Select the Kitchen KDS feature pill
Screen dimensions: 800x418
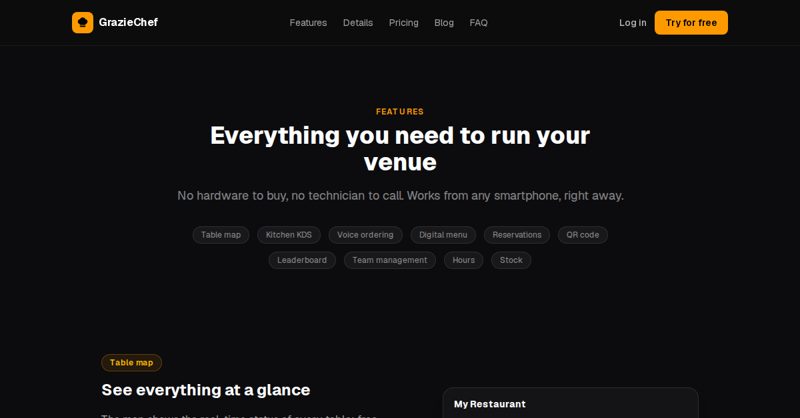point(289,235)
